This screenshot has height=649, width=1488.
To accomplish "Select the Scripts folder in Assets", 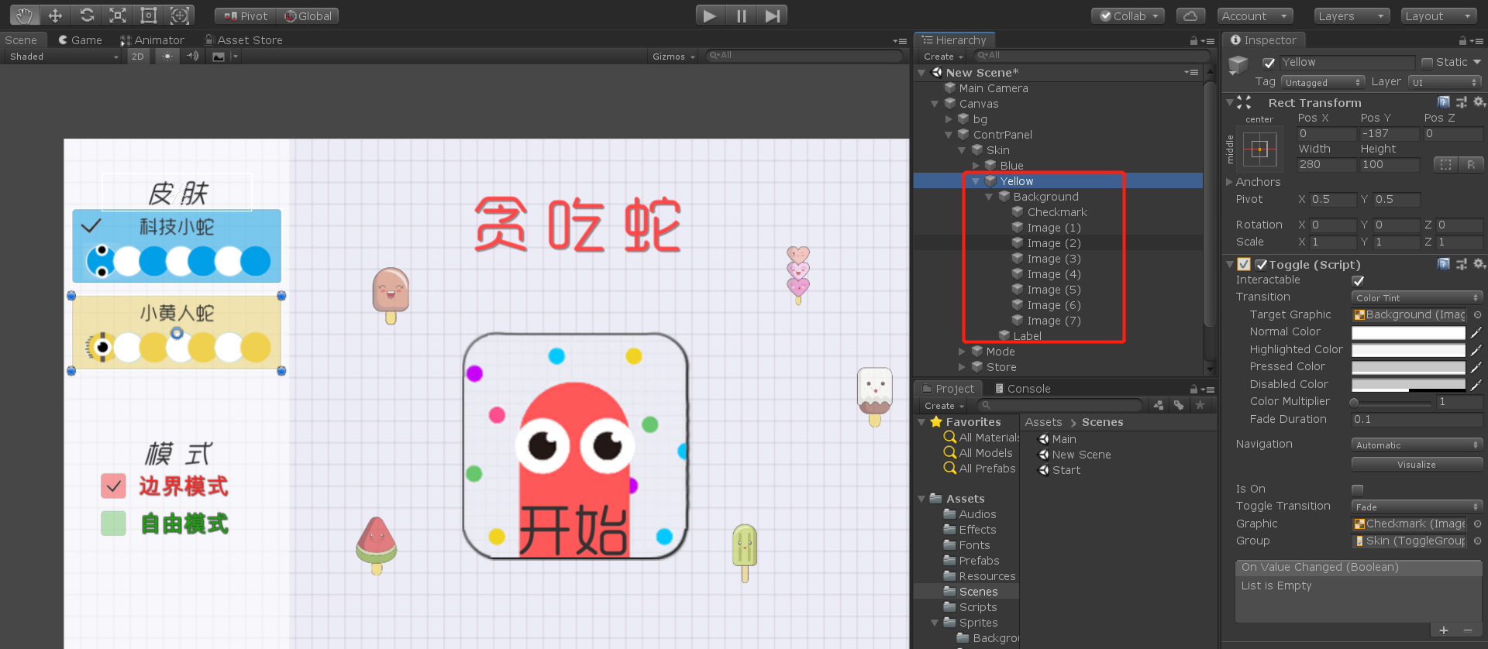I will (x=978, y=607).
